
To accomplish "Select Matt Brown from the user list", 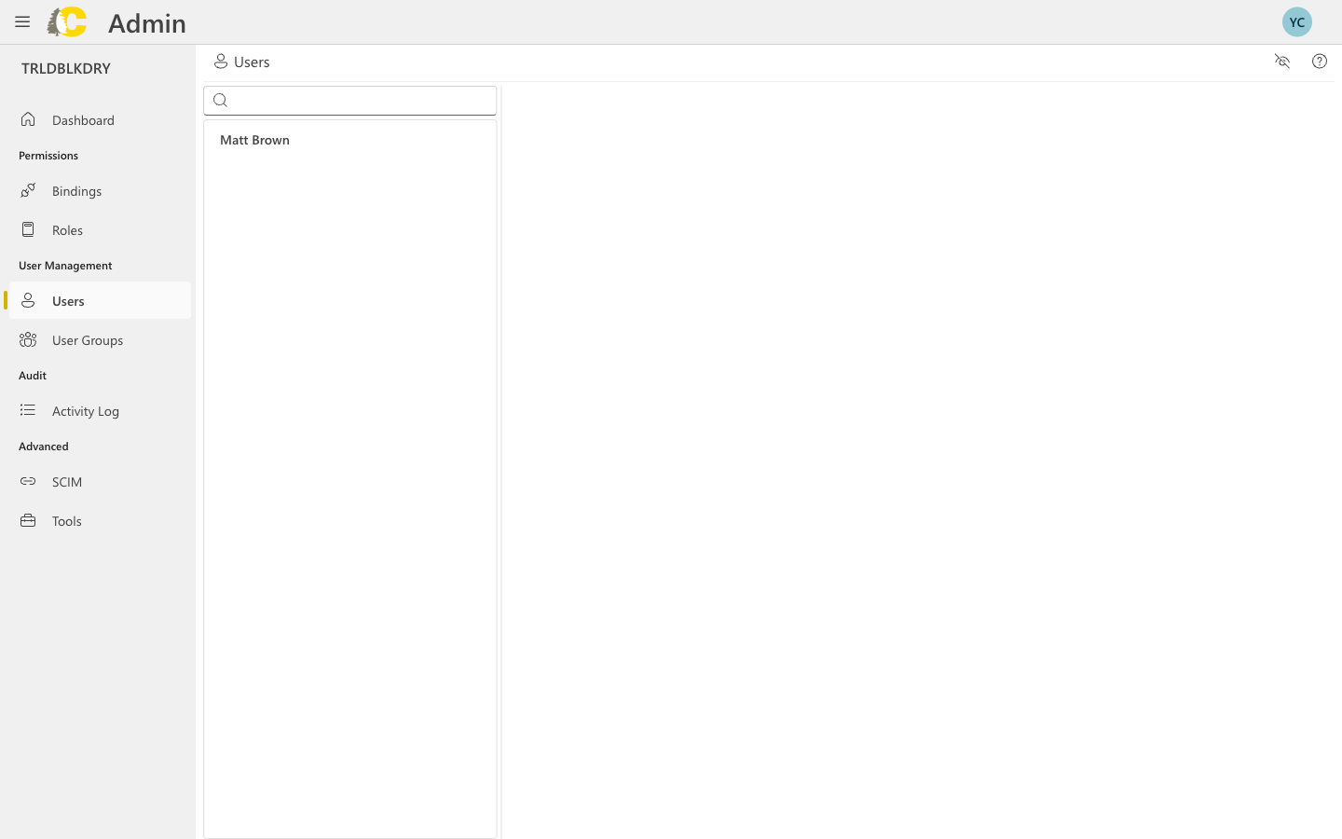I will pos(254,140).
